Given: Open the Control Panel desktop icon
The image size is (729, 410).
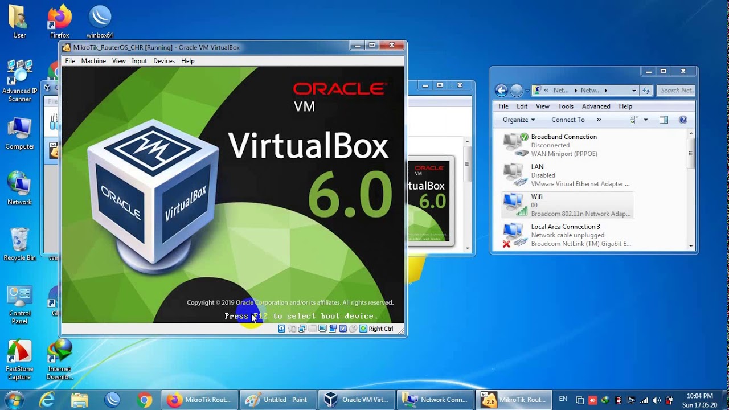Looking at the screenshot, I should tap(19, 305).
